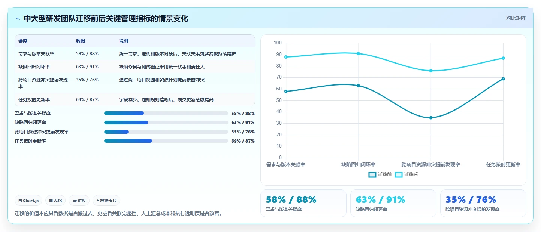
Task: Click description 通过统一项目视图和资源计划提前暴露冲突
Action: [162, 80]
